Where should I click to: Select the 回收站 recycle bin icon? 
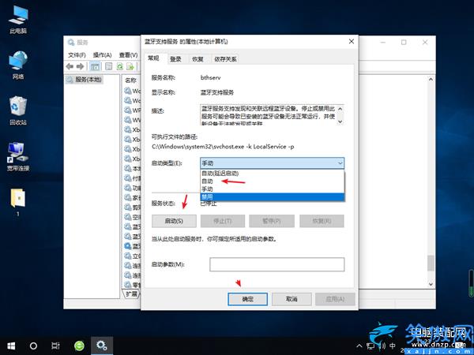point(18,110)
